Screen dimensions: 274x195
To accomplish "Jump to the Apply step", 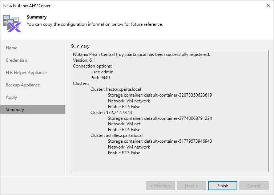I will click(12, 97).
